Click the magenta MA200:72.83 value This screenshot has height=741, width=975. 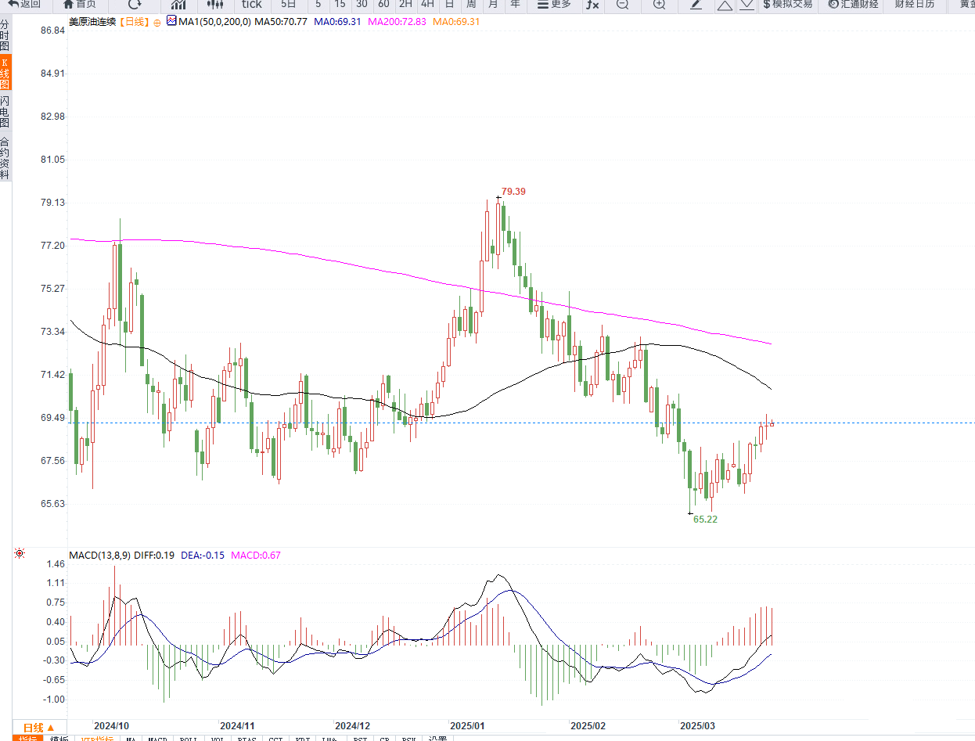click(397, 22)
